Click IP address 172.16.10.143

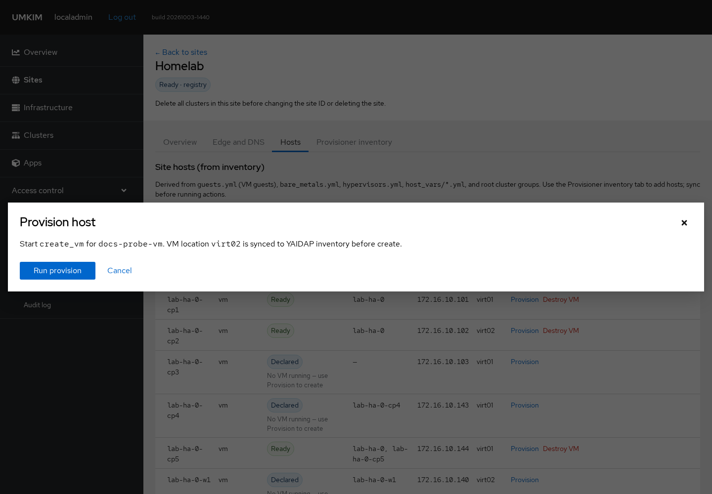(443, 406)
